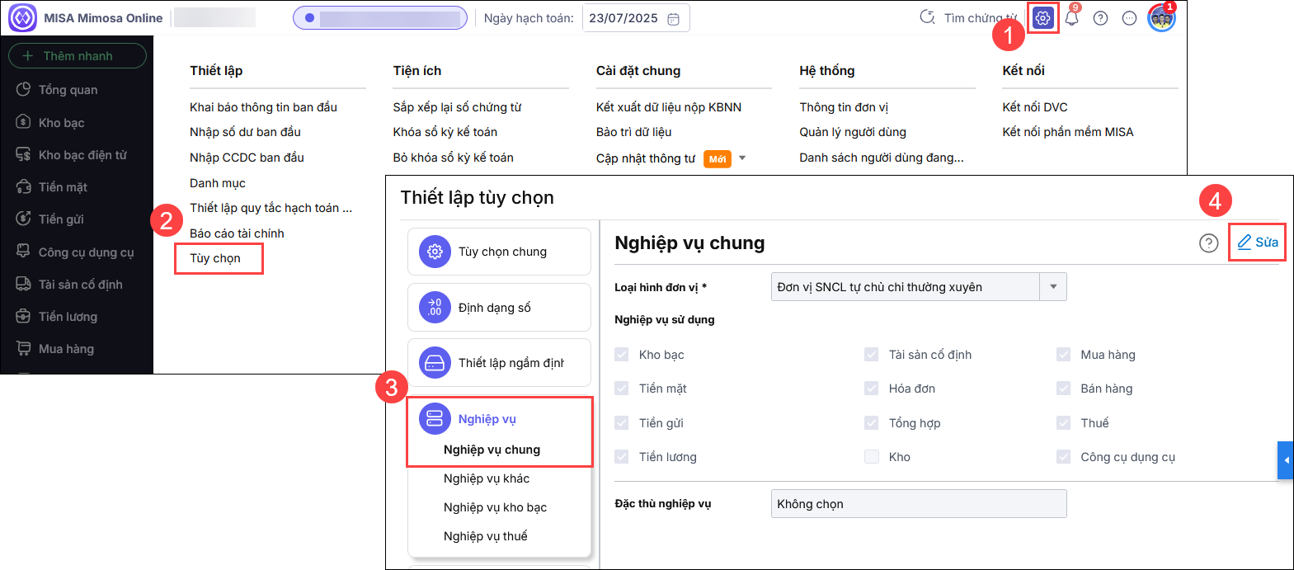Open the Đặc thù nghiệp vụ combo box

pyautogui.click(x=919, y=504)
